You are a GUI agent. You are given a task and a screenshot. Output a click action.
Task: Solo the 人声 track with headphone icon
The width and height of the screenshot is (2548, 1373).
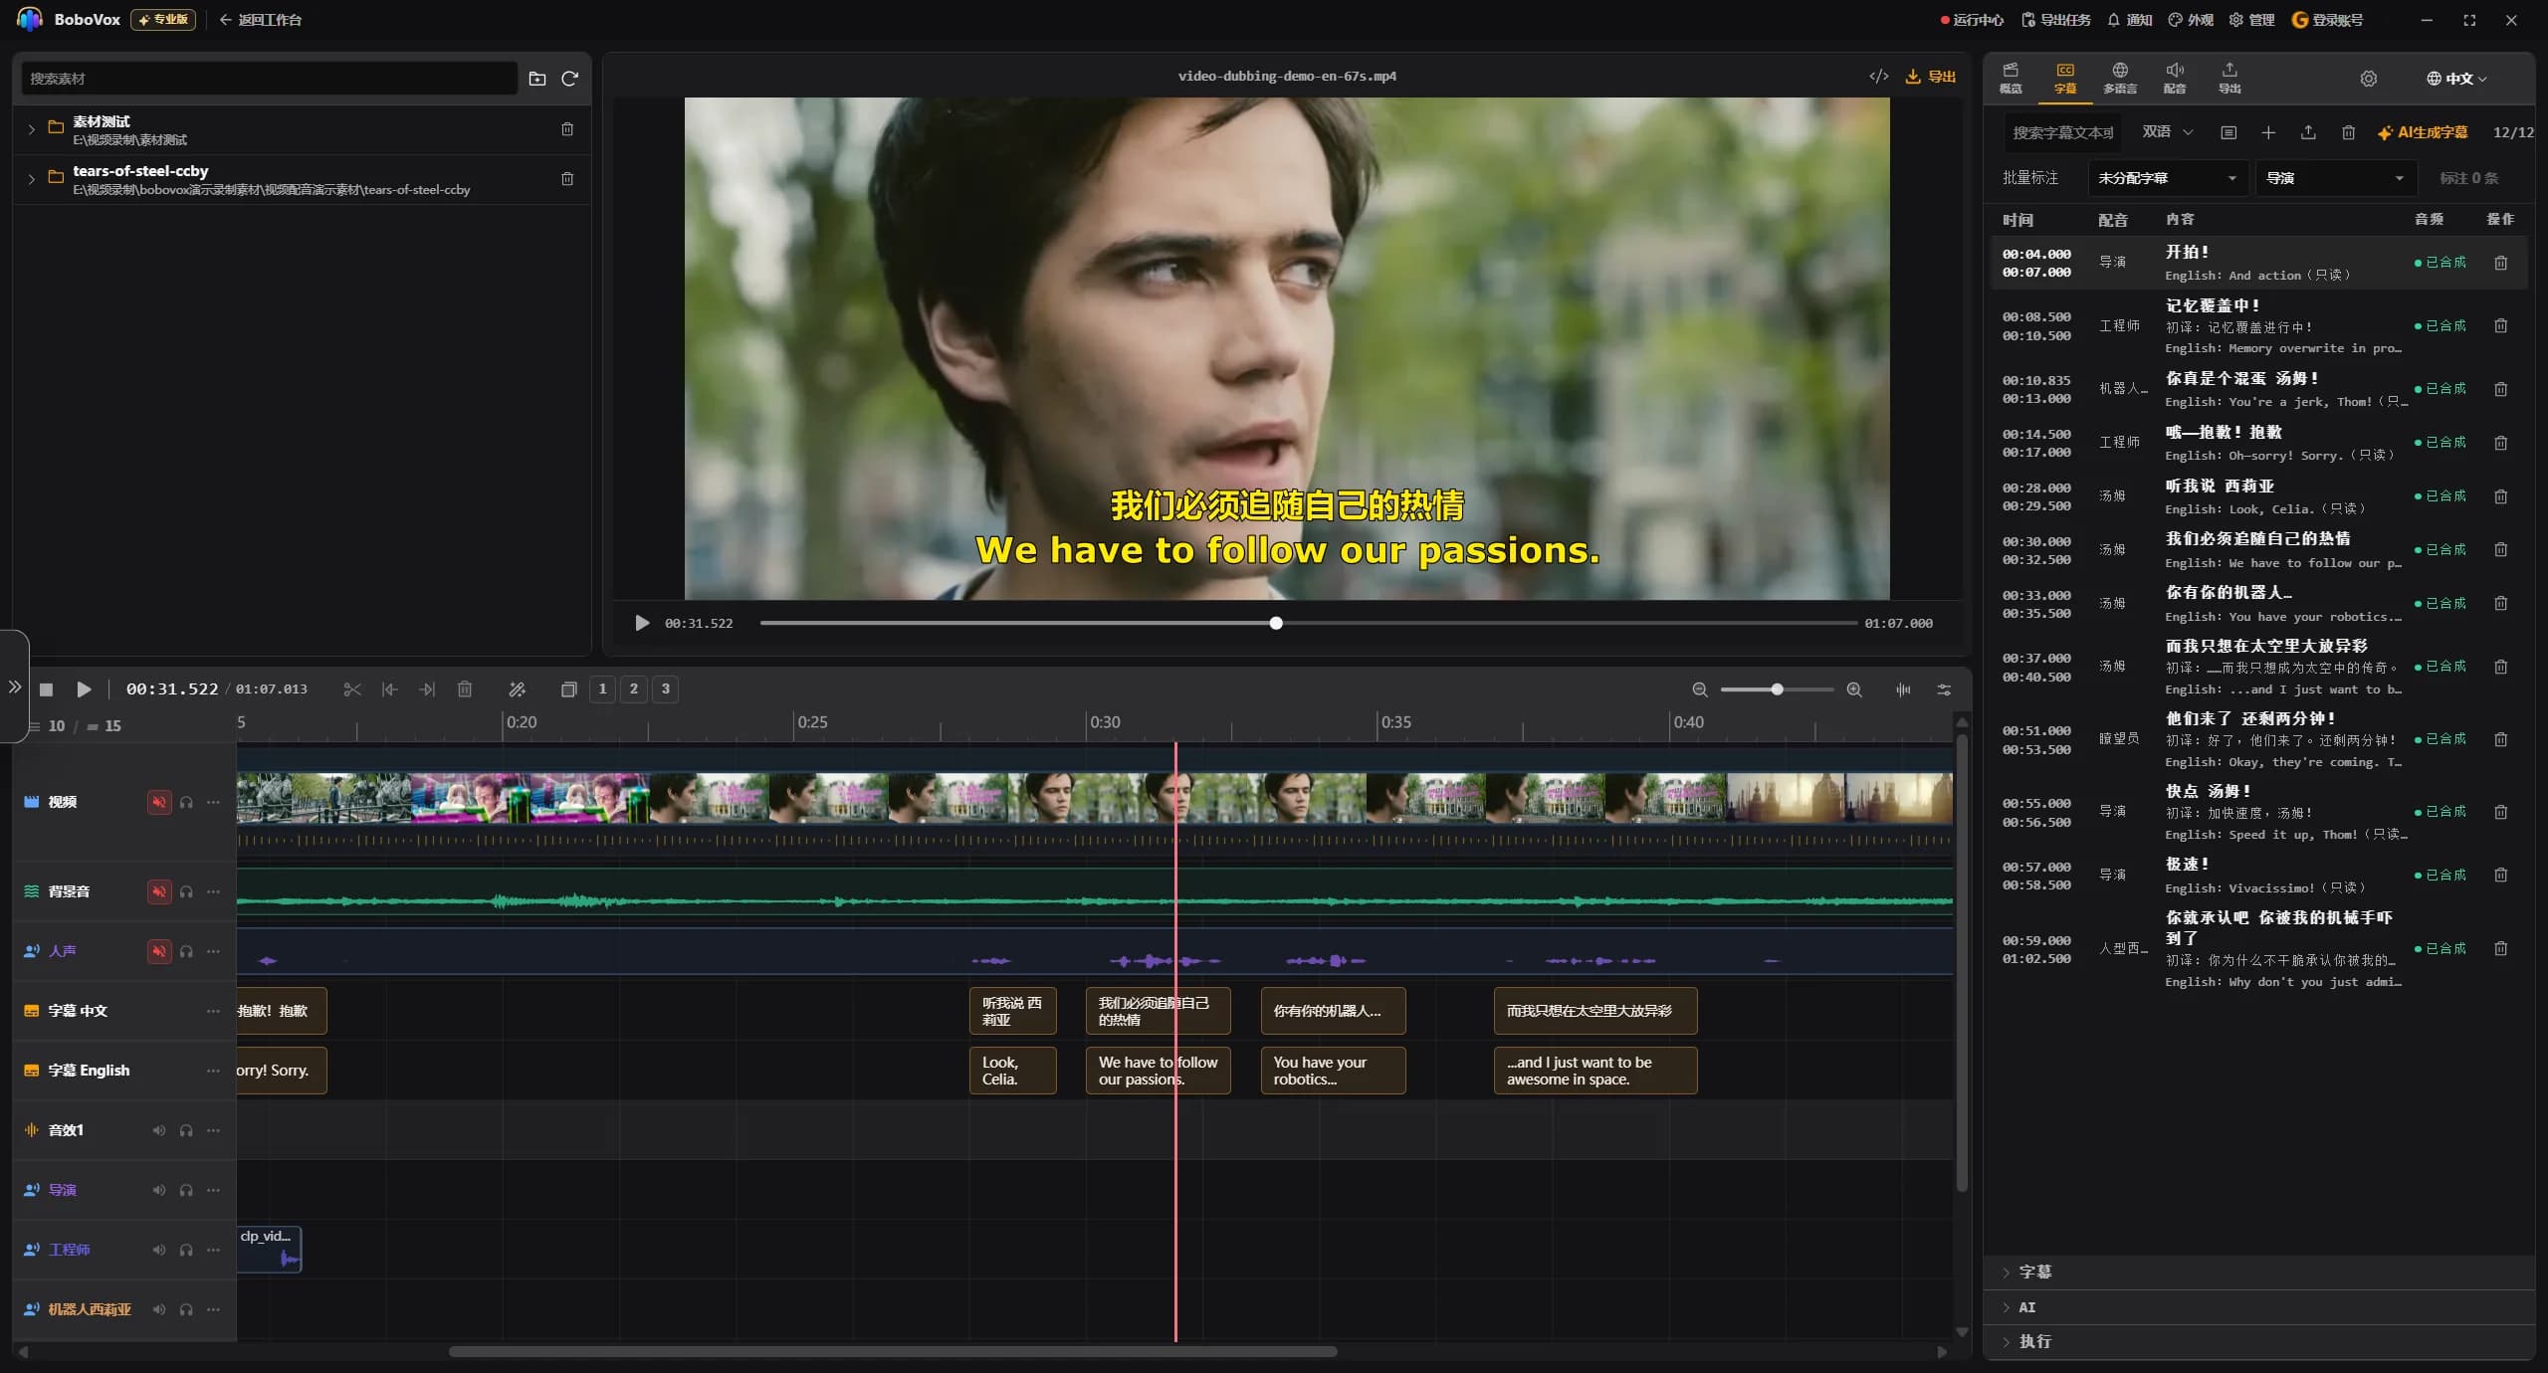[x=186, y=951]
